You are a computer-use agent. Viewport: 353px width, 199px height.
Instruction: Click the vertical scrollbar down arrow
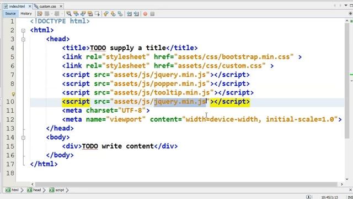pos(347,179)
